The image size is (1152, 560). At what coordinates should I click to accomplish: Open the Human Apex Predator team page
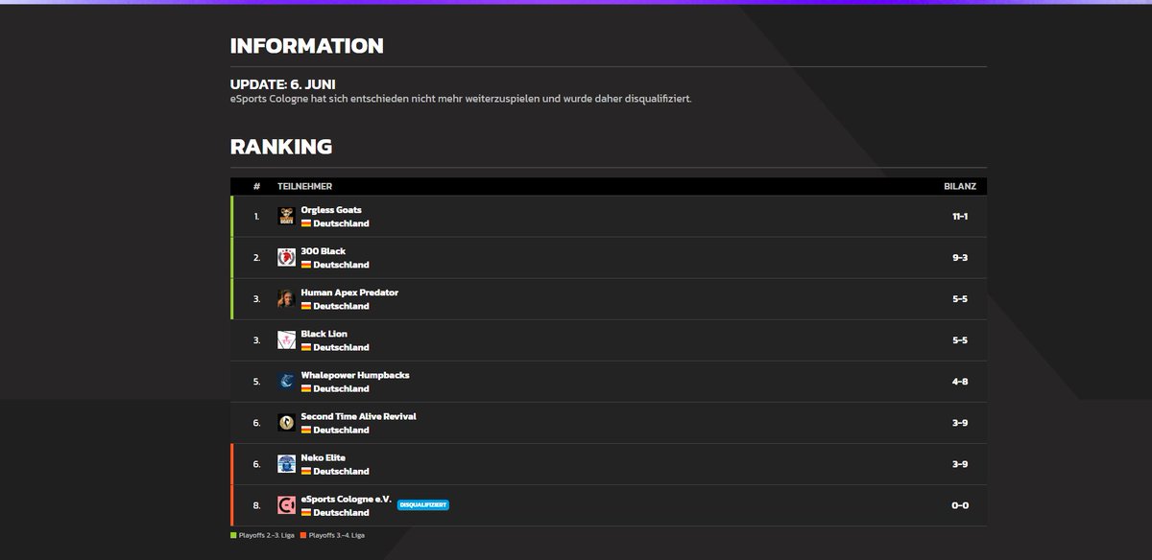[x=349, y=292]
